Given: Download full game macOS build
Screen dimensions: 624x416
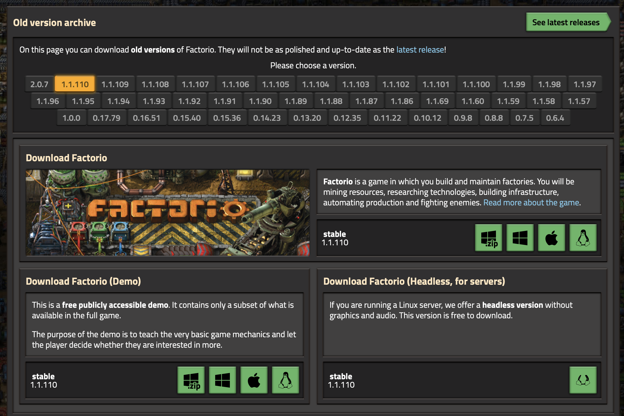Looking at the screenshot, I should (x=551, y=238).
